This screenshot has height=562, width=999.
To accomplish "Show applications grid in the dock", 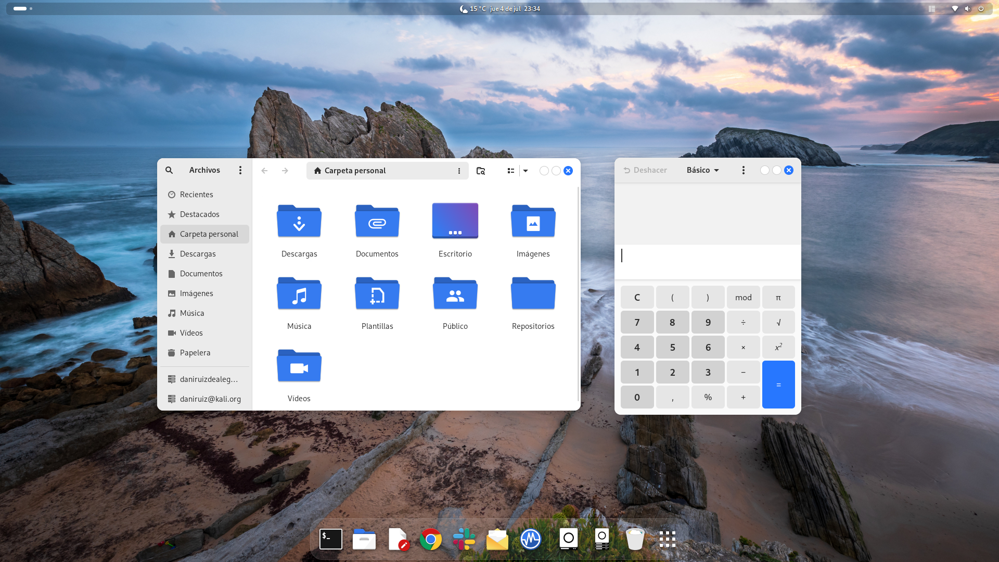I will pos(667,540).
